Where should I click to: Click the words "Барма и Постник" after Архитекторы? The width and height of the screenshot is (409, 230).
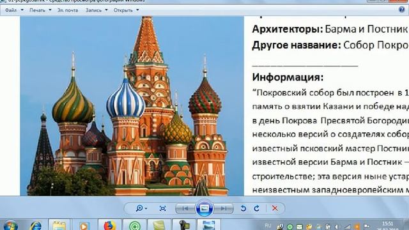(x=366, y=29)
